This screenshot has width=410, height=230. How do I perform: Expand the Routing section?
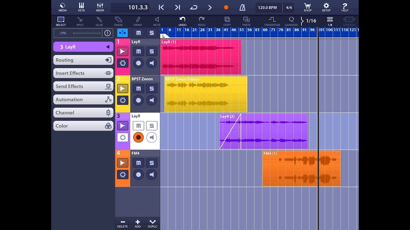pyautogui.click(x=83, y=60)
